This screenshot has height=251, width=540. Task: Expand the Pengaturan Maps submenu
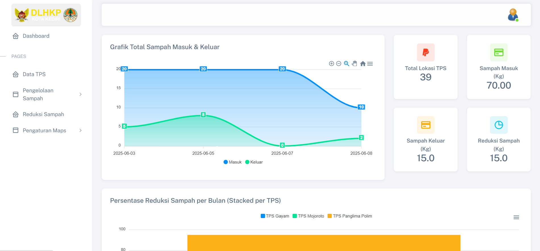click(x=47, y=130)
